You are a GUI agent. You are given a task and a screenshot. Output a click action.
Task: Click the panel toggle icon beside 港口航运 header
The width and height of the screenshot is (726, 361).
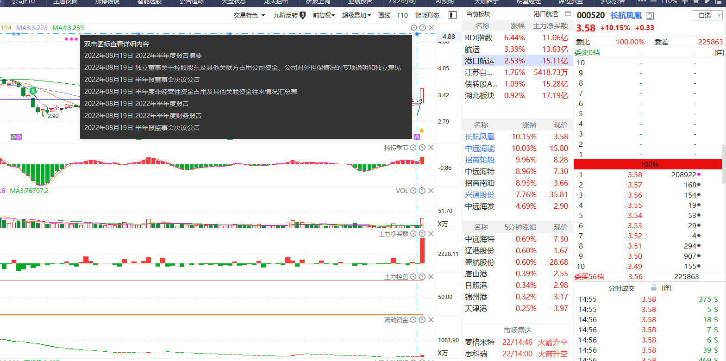568,14
